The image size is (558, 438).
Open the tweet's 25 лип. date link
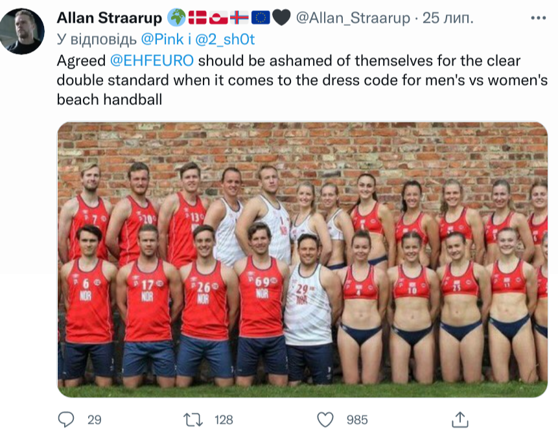pos(445,19)
